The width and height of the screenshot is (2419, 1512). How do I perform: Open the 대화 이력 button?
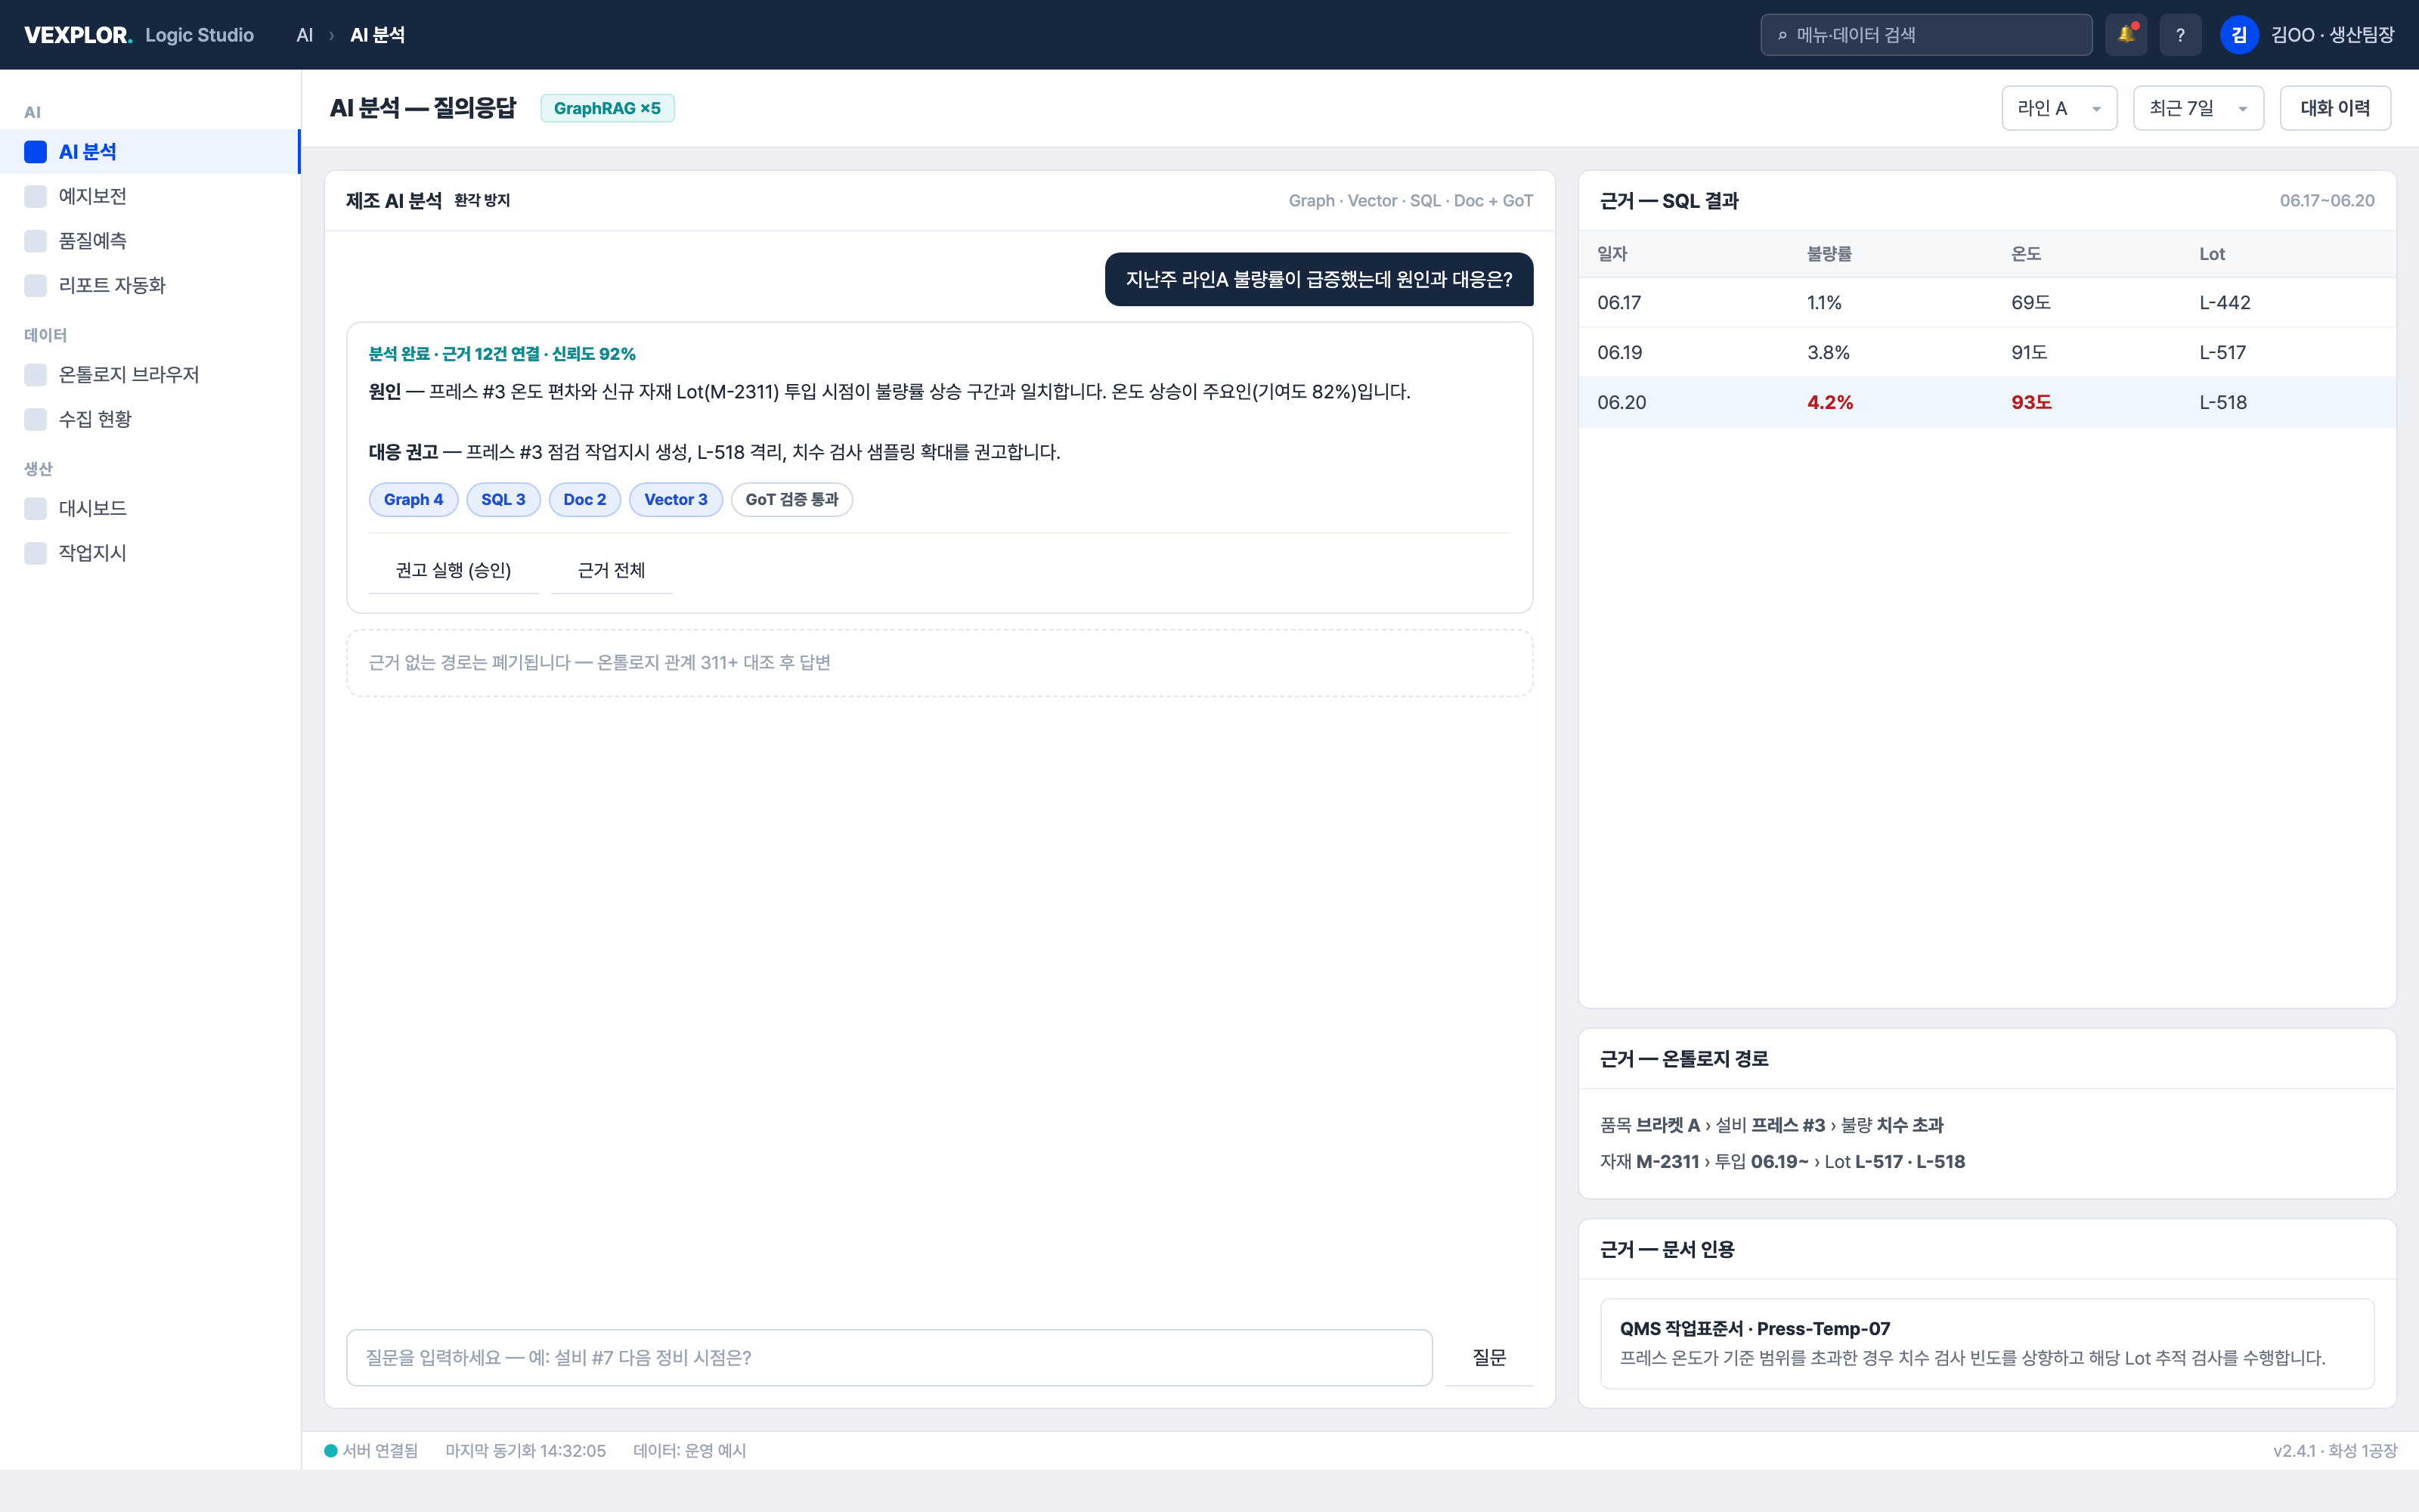click(2335, 108)
